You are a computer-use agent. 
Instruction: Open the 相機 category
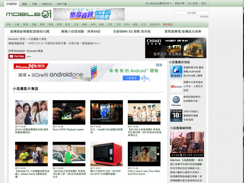tap(34, 24)
